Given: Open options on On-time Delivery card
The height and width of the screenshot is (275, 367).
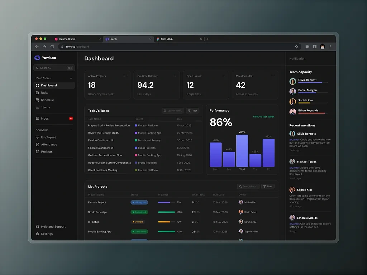Looking at the screenshot, I should coord(175,76).
